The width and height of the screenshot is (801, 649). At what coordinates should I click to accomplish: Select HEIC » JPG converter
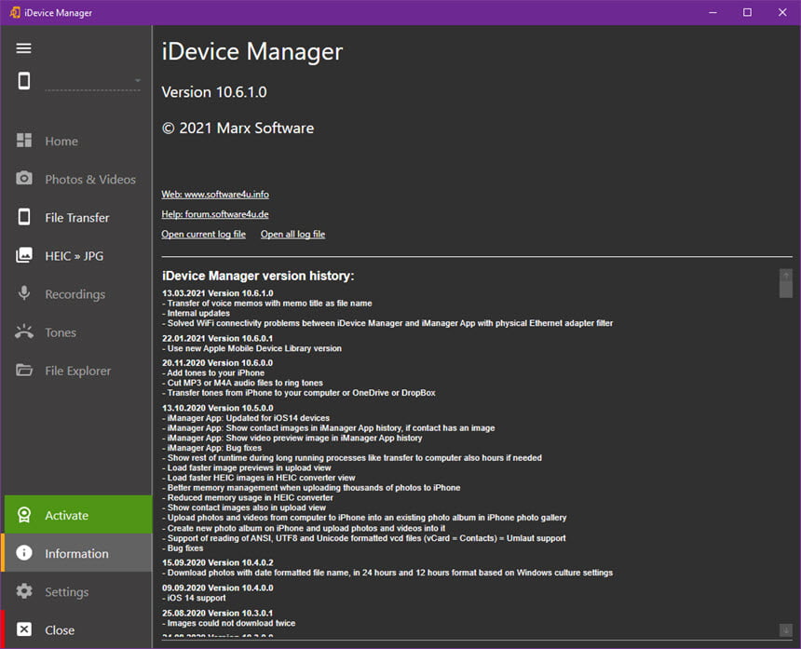[x=76, y=256]
